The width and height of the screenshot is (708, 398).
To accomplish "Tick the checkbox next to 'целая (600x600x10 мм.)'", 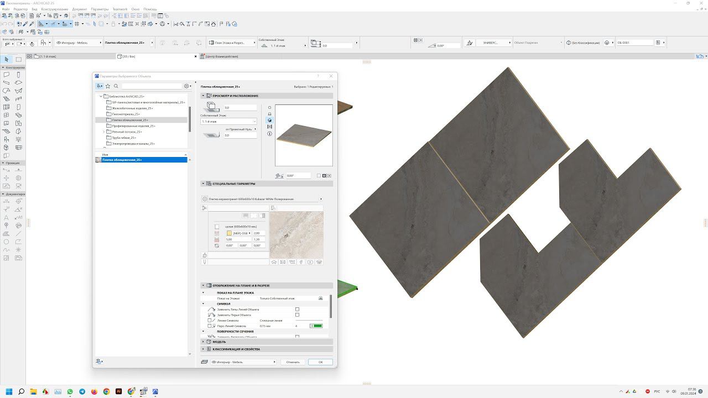I will (217, 227).
